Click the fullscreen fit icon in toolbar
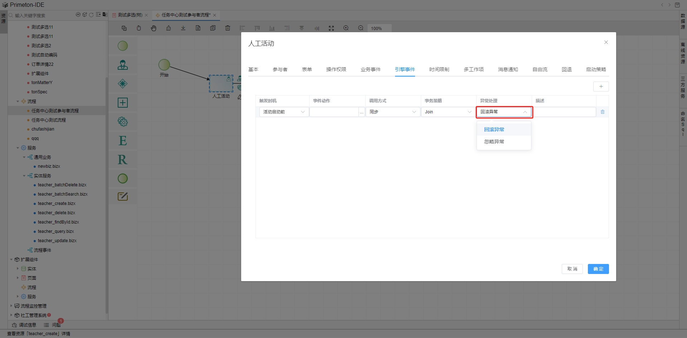This screenshot has height=338, width=687. pos(331,28)
